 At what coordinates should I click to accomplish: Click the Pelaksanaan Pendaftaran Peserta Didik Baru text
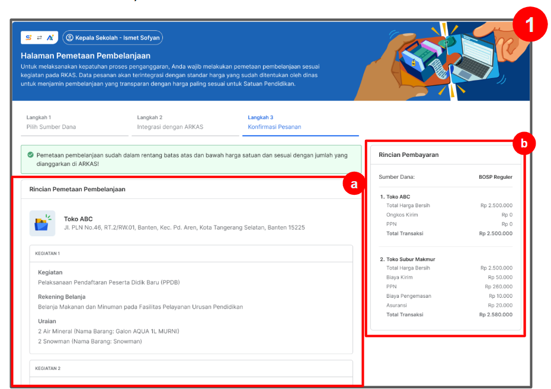pos(109,282)
